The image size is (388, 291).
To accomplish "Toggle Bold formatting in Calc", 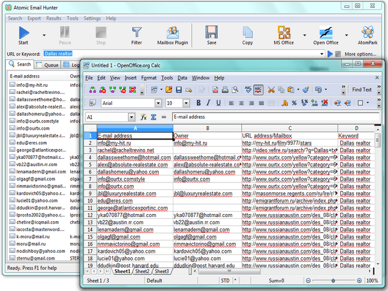I will [x=198, y=103].
